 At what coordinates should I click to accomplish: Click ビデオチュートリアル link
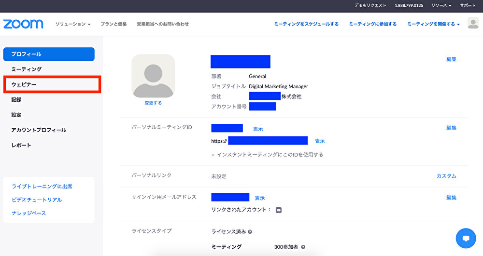pos(37,200)
